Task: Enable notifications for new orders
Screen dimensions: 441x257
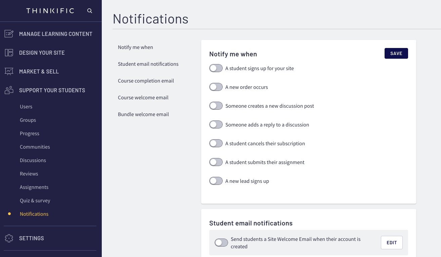Action: pos(216,87)
